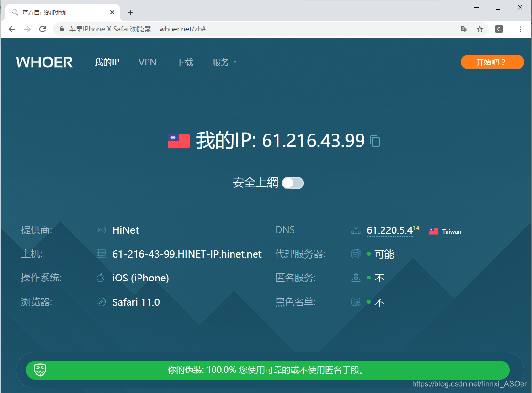Open the Chrome three-dot menu
Viewport: 532px width, 393px height.
(x=521, y=29)
